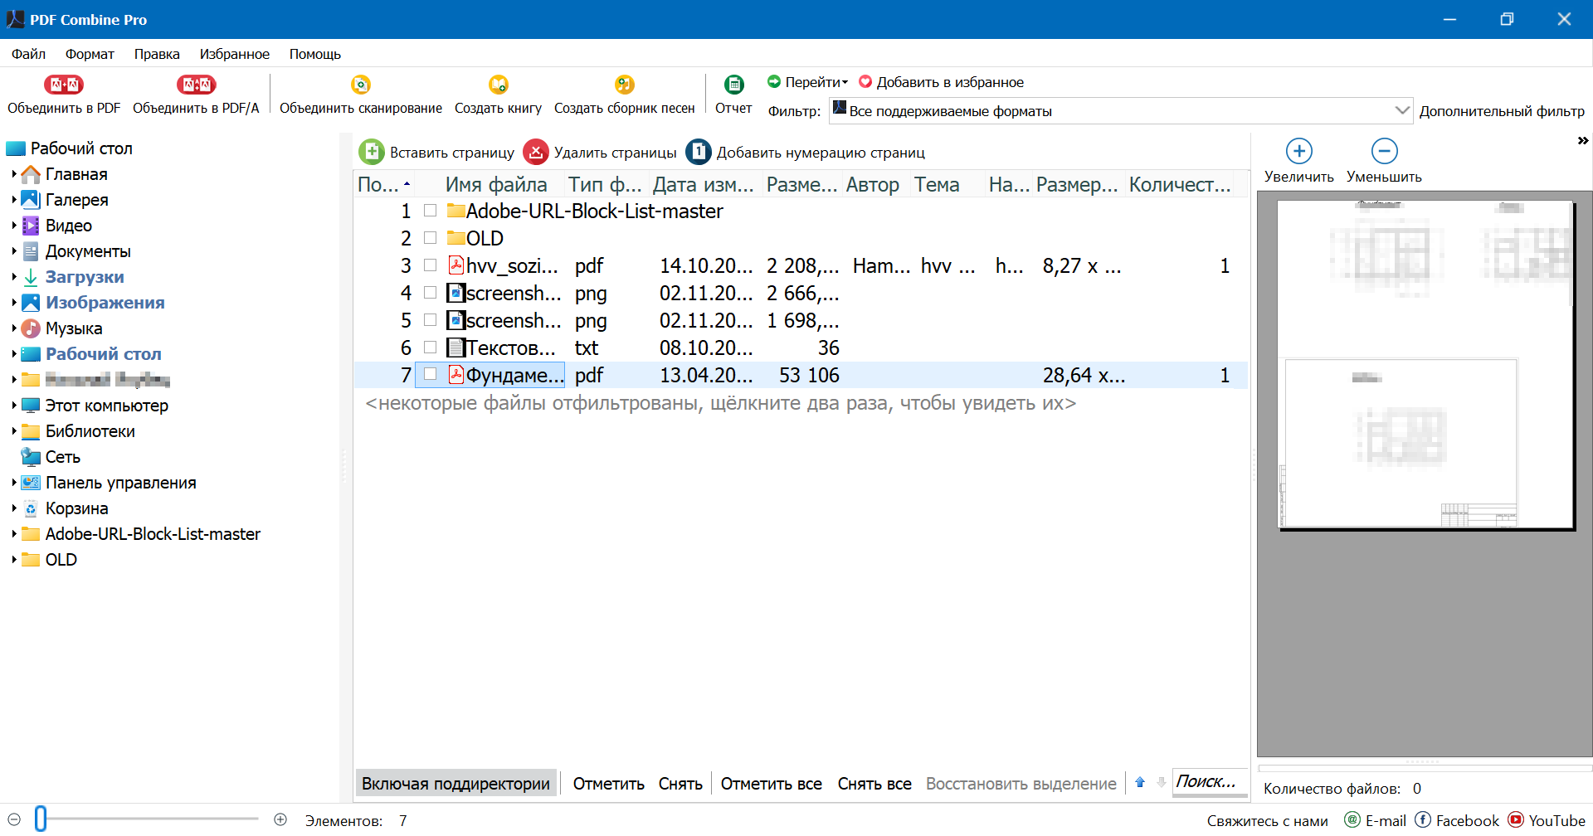Select Музыка folder in tree

(x=74, y=328)
